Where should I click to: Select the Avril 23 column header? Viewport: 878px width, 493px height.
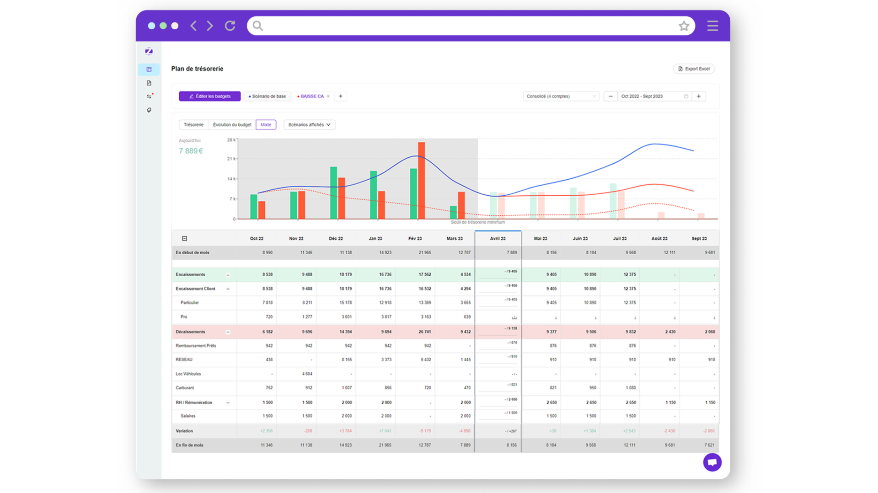498,238
